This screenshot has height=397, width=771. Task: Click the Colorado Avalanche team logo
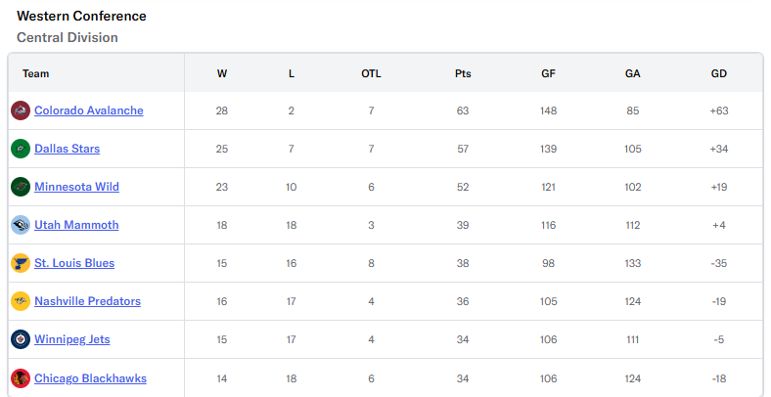(21, 110)
